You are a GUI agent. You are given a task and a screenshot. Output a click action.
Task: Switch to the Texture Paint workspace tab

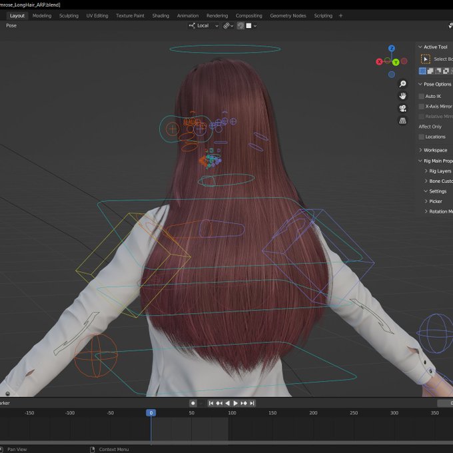130,15
